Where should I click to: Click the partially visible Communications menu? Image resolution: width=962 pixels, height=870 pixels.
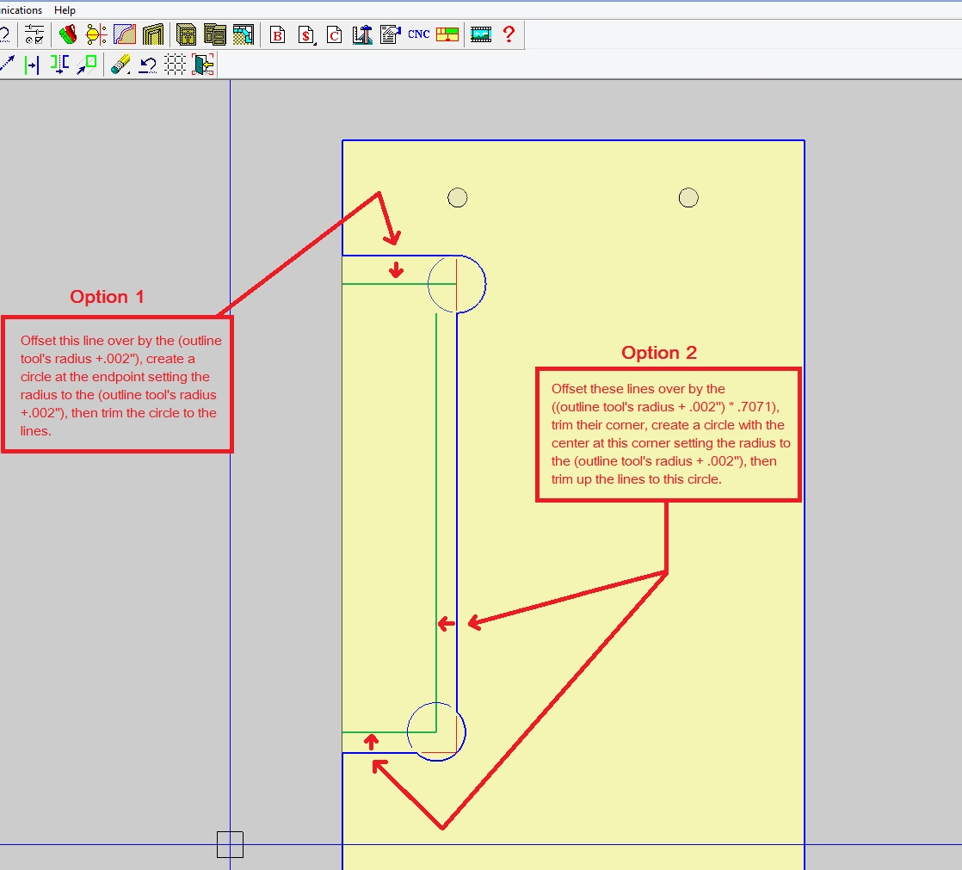(x=21, y=9)
